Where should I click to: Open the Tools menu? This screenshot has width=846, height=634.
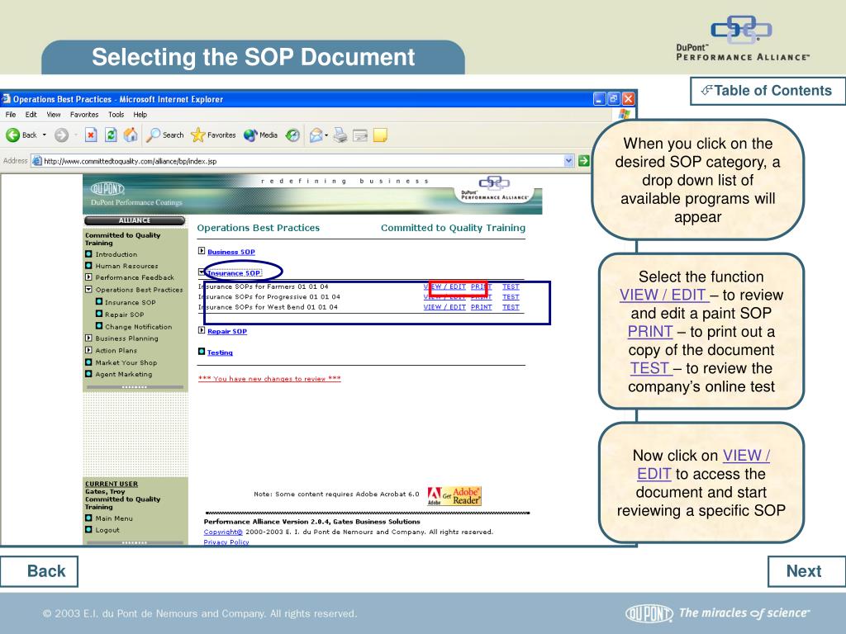tap(116, 114)
